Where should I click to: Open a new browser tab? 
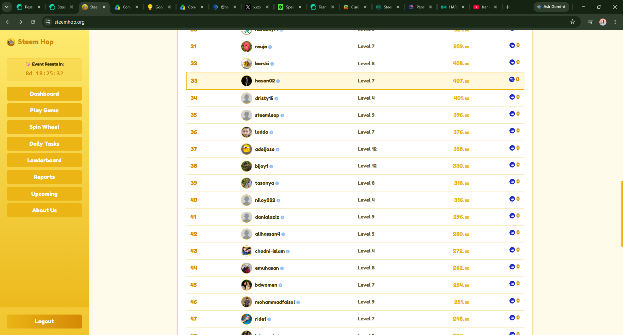508,7
